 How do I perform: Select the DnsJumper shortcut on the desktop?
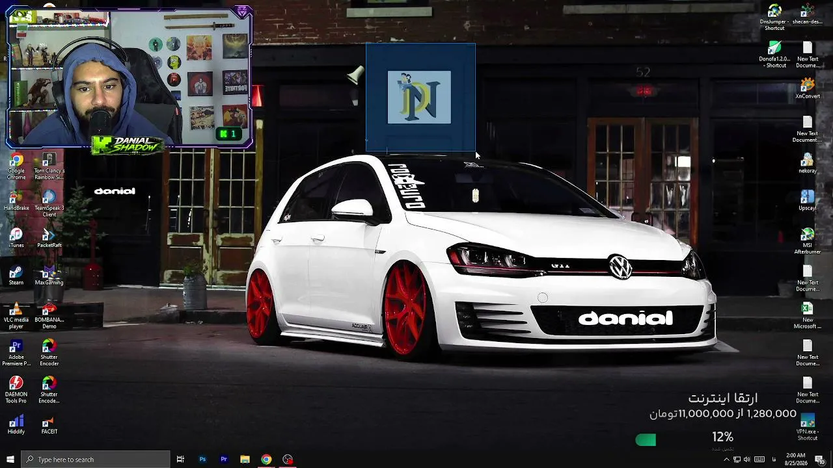pos(774,18)
